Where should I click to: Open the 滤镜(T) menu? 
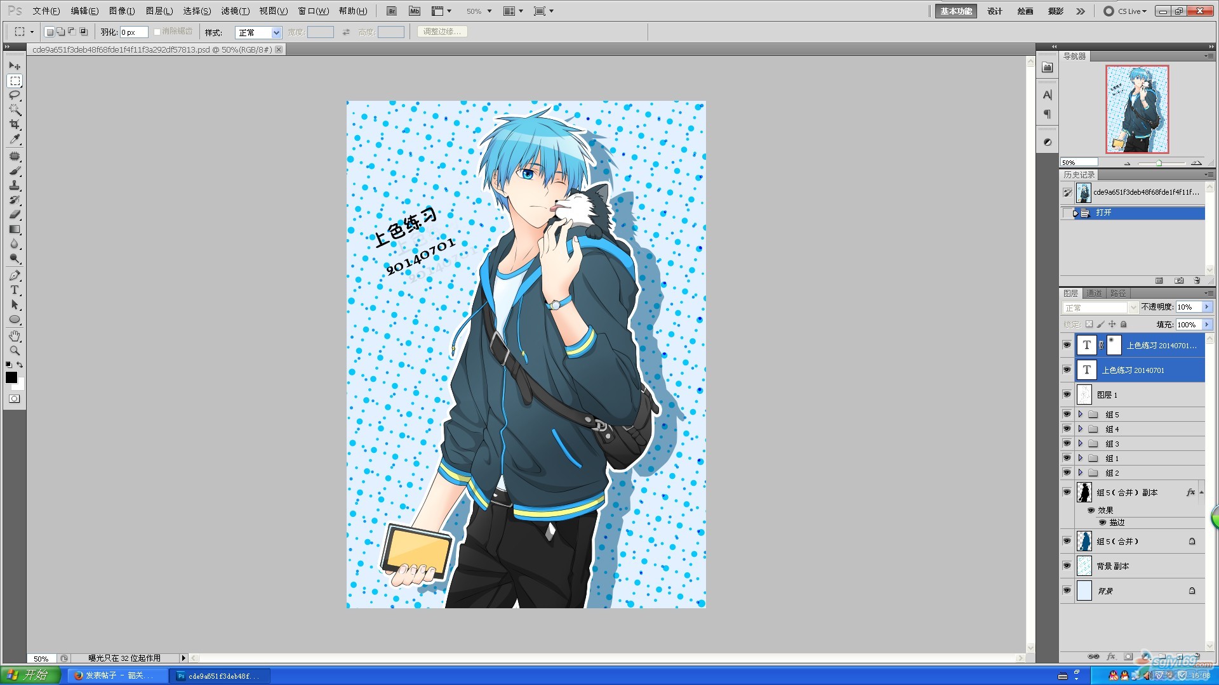[x=235, y=11]
